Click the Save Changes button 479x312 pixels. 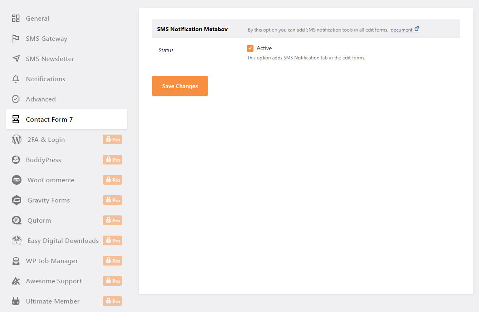[180, 86]
